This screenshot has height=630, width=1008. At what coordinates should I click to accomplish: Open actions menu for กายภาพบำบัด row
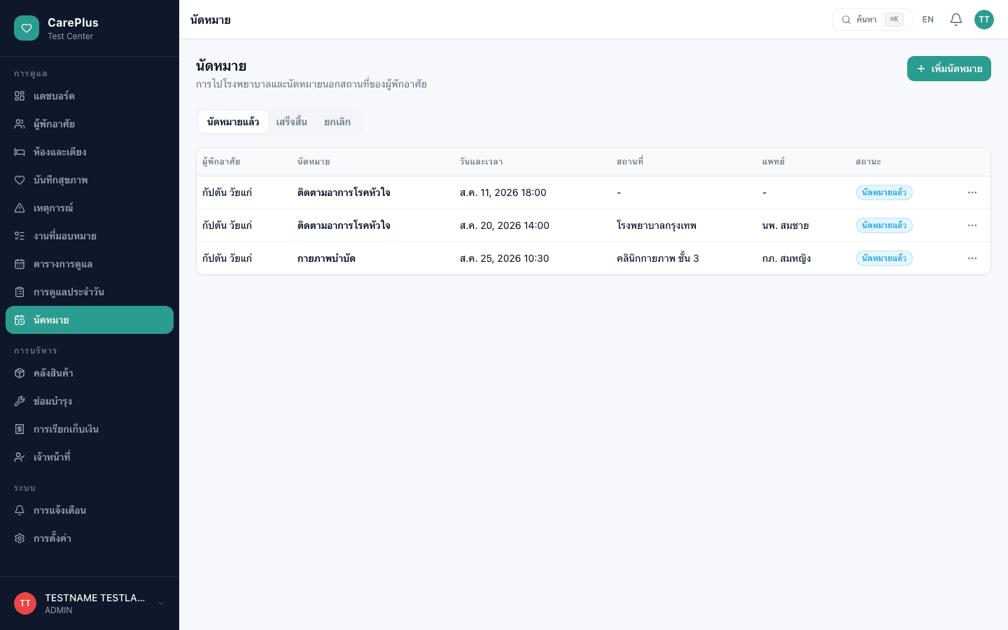tap(972, 258)
